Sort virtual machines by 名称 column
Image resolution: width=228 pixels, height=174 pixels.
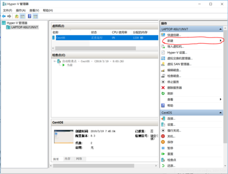pos(55,33)
